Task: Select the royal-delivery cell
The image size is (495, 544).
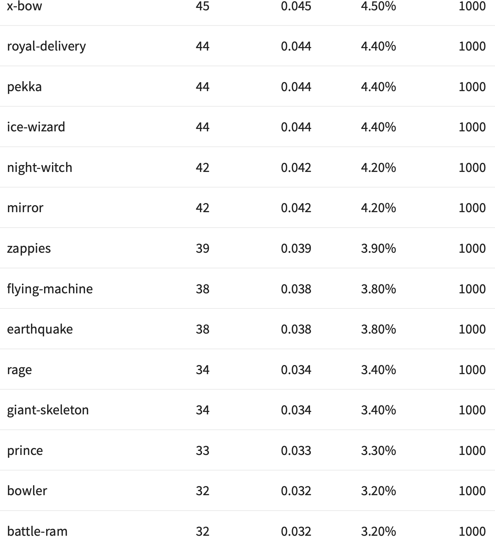Action: [46, 46]
